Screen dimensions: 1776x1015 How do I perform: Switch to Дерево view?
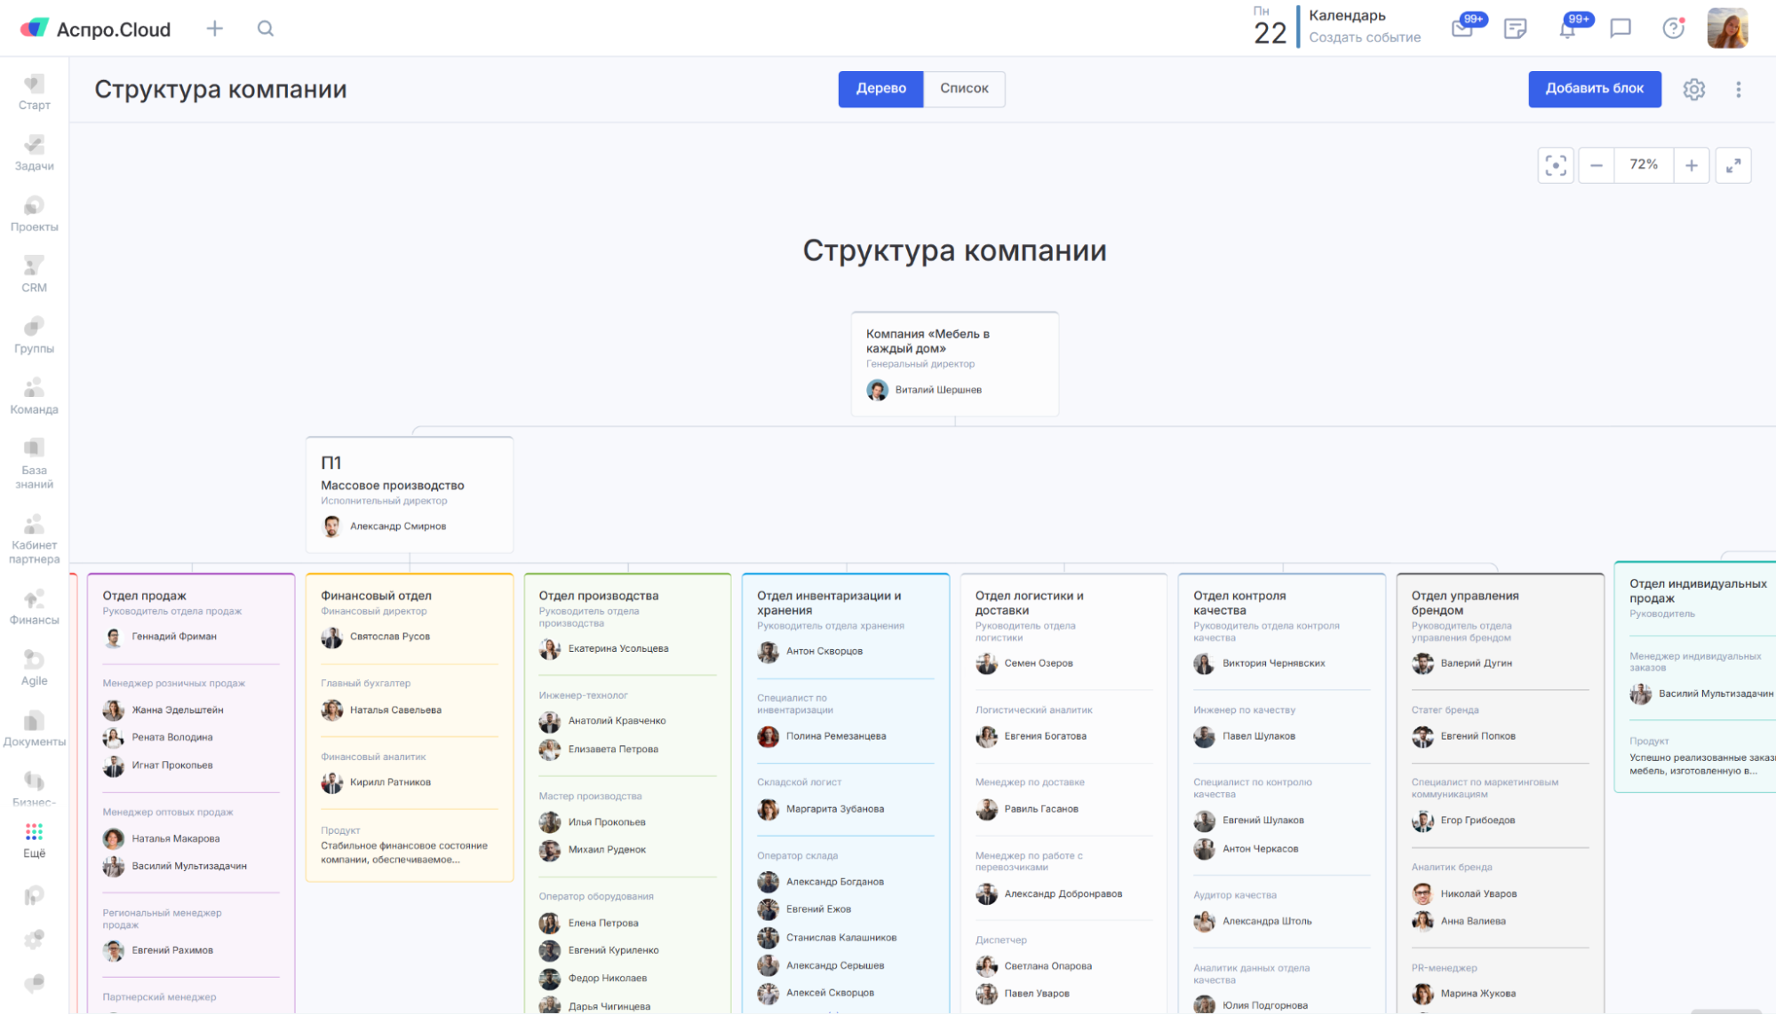(880, 89)
